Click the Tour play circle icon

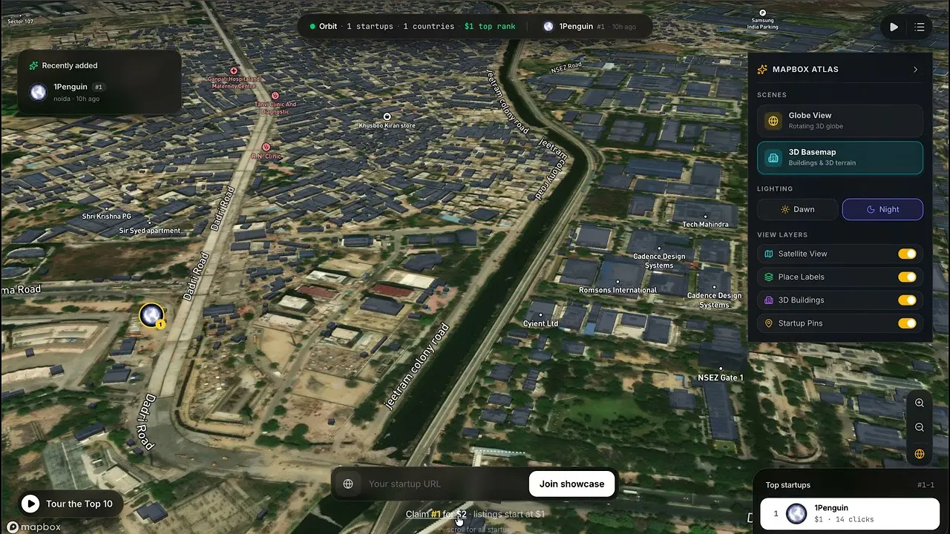pos(30,504)
